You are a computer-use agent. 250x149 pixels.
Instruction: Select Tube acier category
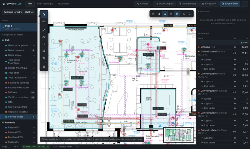(19, 73)
